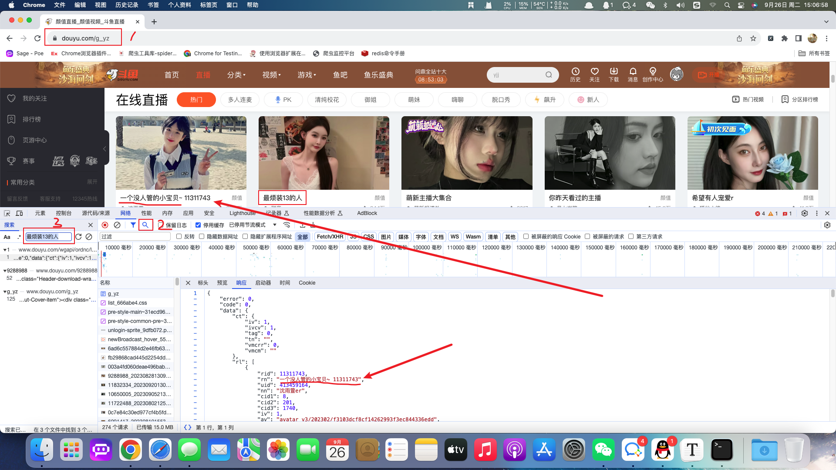This screenshot has width=836, height=470.
Task: Click the pretty-print braces icon
Action: pos(188,427)
